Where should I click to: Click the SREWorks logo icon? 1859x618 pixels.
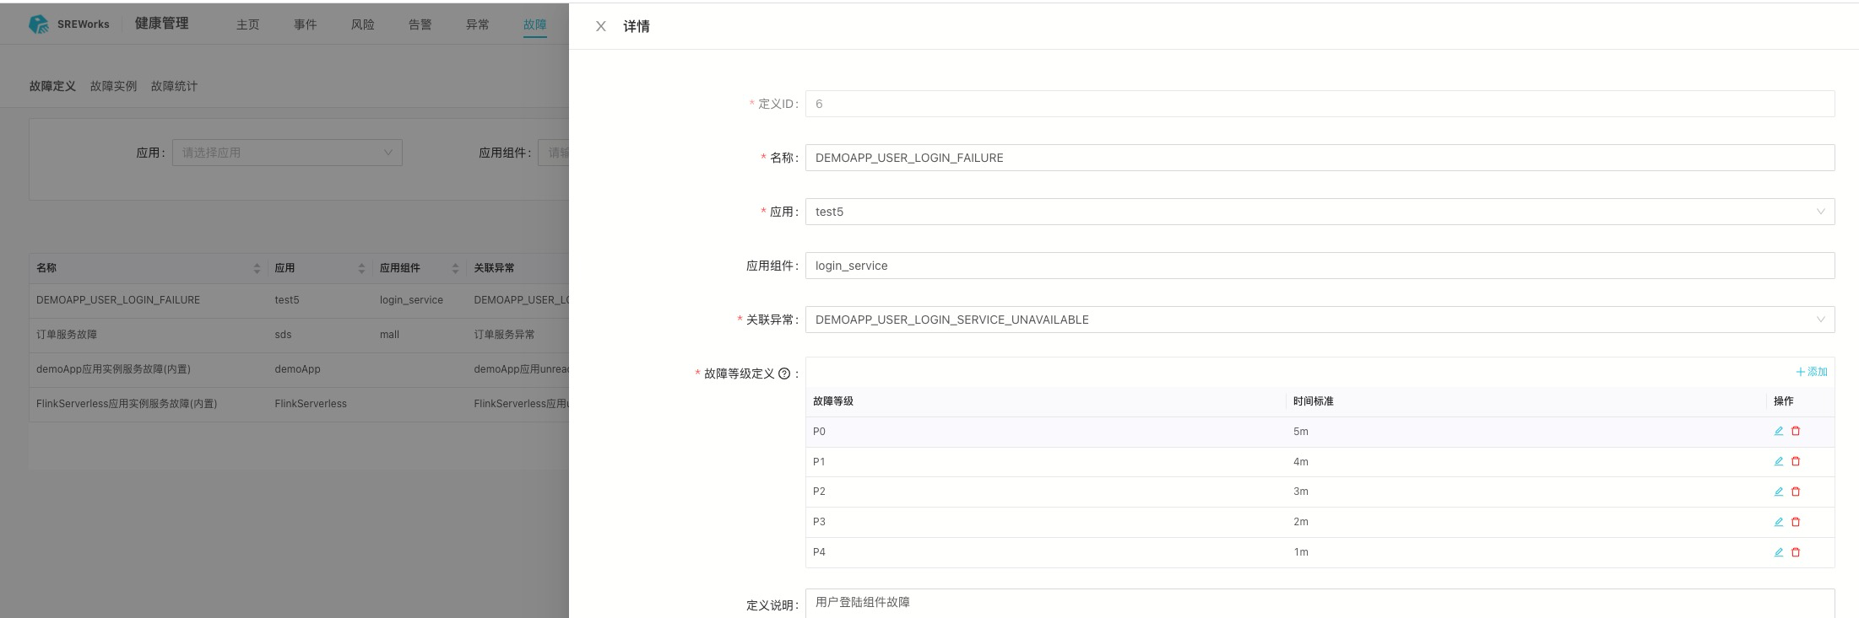(39, 24)
